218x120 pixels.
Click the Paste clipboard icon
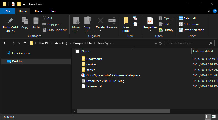(36, 20)
